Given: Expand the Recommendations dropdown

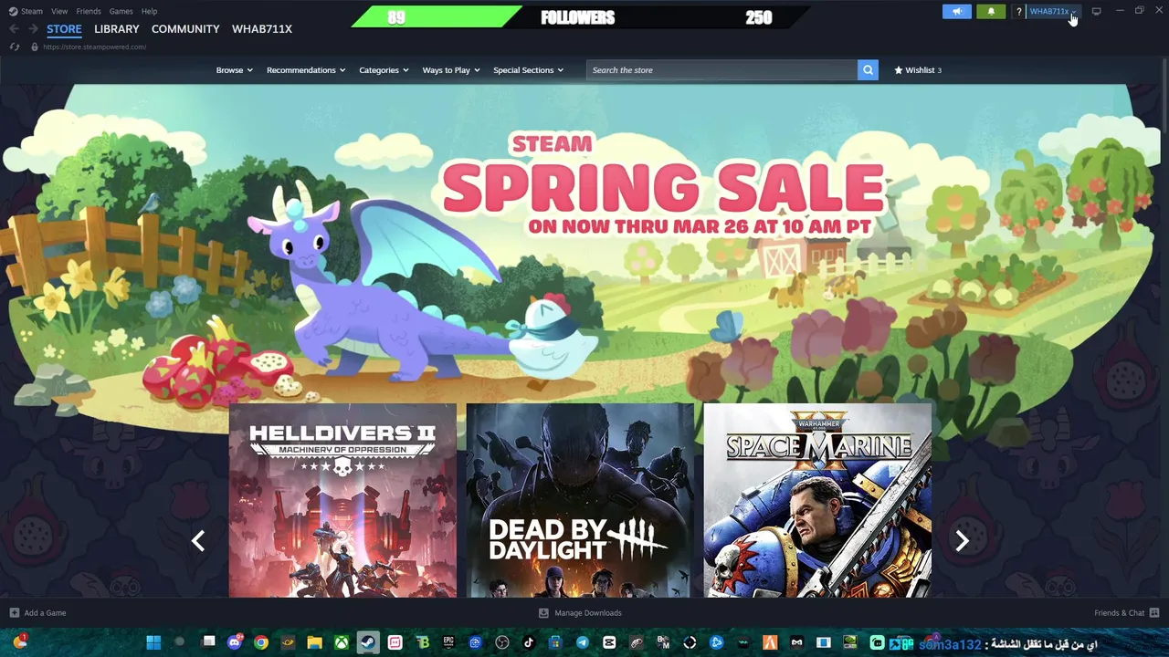Looking at the screenshot, I should [306, 69].
